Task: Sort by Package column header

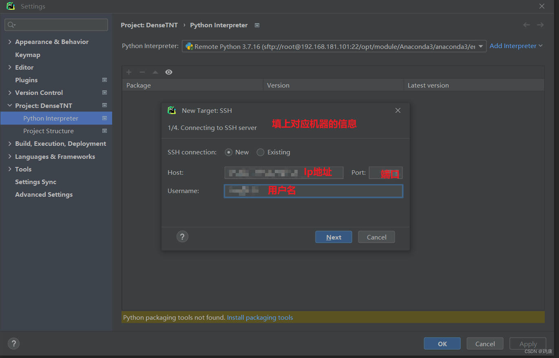Action: pos(192,86)
